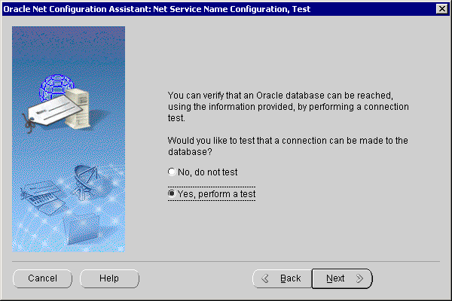Click the right arrow on the Next button
Screen dimensions: 452x301
tap(359, 278)
